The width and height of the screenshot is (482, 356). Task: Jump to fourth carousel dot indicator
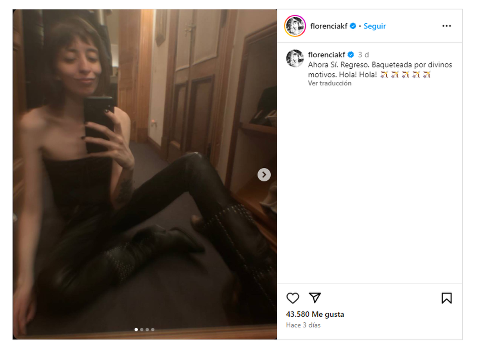(x=153, y=330)
